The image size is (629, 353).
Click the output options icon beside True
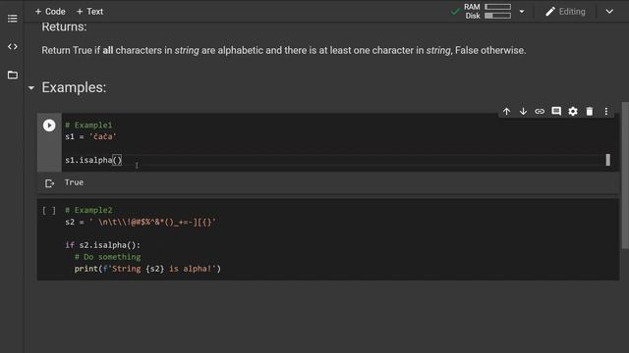(x=49, y=183)
